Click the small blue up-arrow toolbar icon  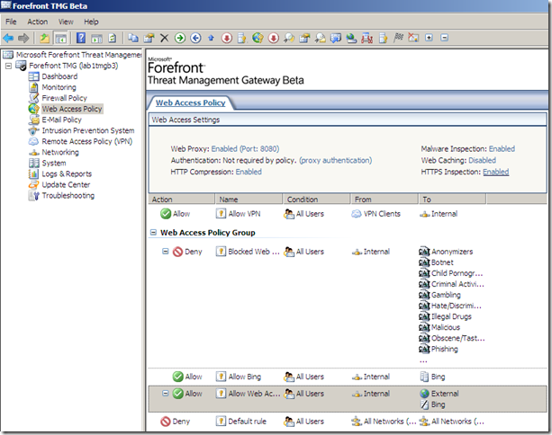point(211,38)
